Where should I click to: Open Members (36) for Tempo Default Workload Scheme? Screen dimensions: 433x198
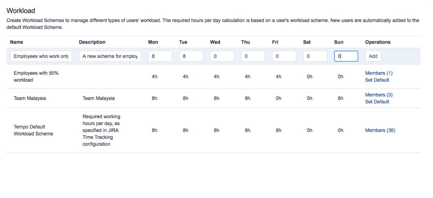[380, 130]
